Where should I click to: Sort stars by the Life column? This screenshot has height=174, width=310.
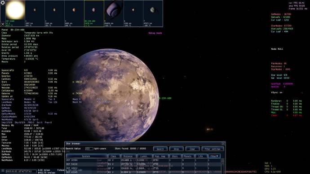200,156
